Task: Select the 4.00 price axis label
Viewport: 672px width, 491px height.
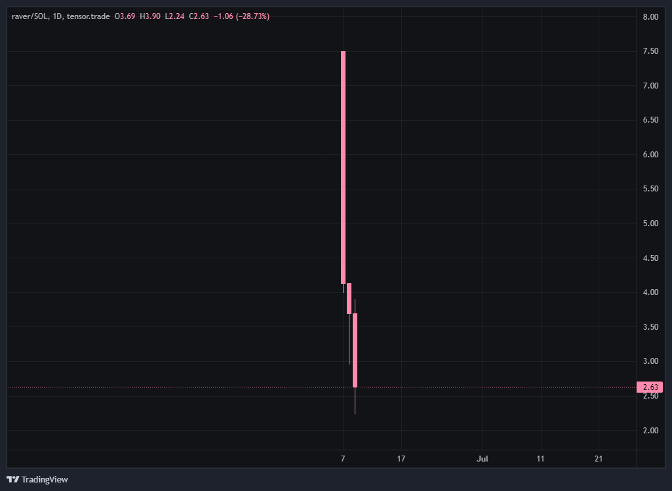Action: (650, 292)
